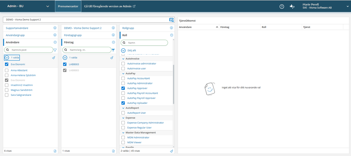
Task: Click the customer search icon in top field
Action: pos(172,20)
